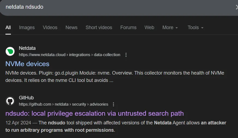The image size is (238, 138).
Task: Focus the search field containing netdata ndsudo
Action: coord(109,7)
